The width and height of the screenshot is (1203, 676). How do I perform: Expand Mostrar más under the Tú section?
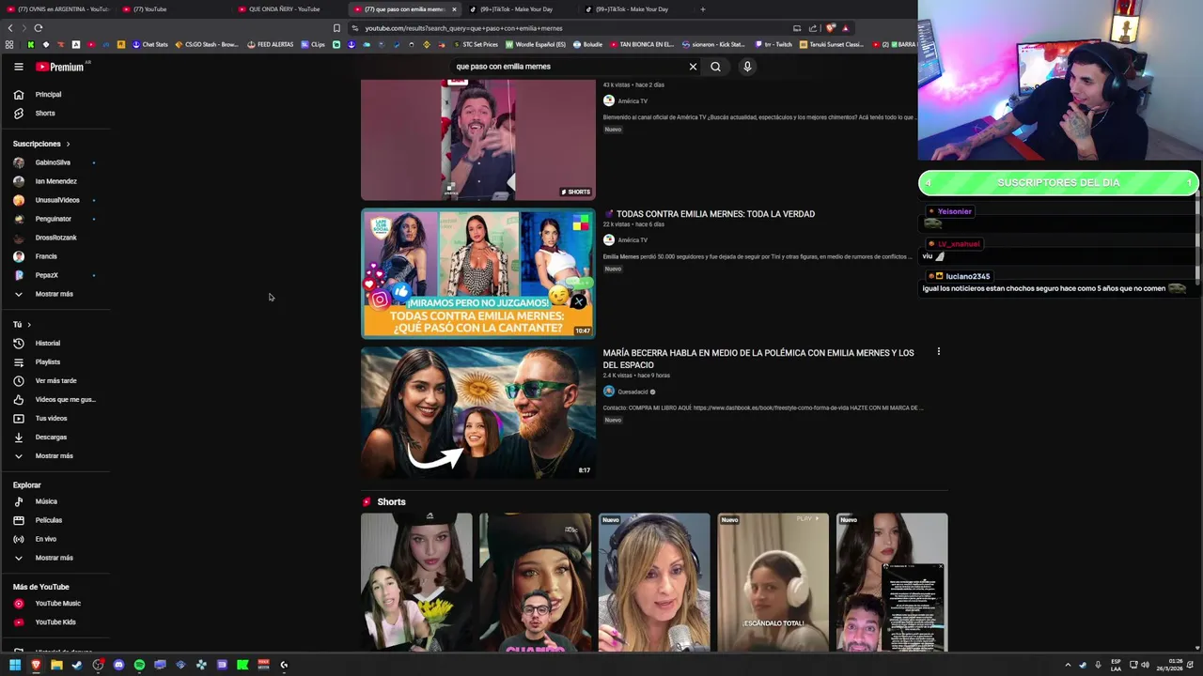pos(55,455)
